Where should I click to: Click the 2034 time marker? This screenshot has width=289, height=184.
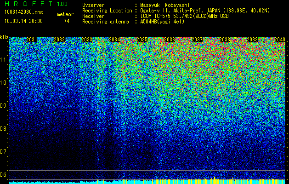click(x=114, y=40)
